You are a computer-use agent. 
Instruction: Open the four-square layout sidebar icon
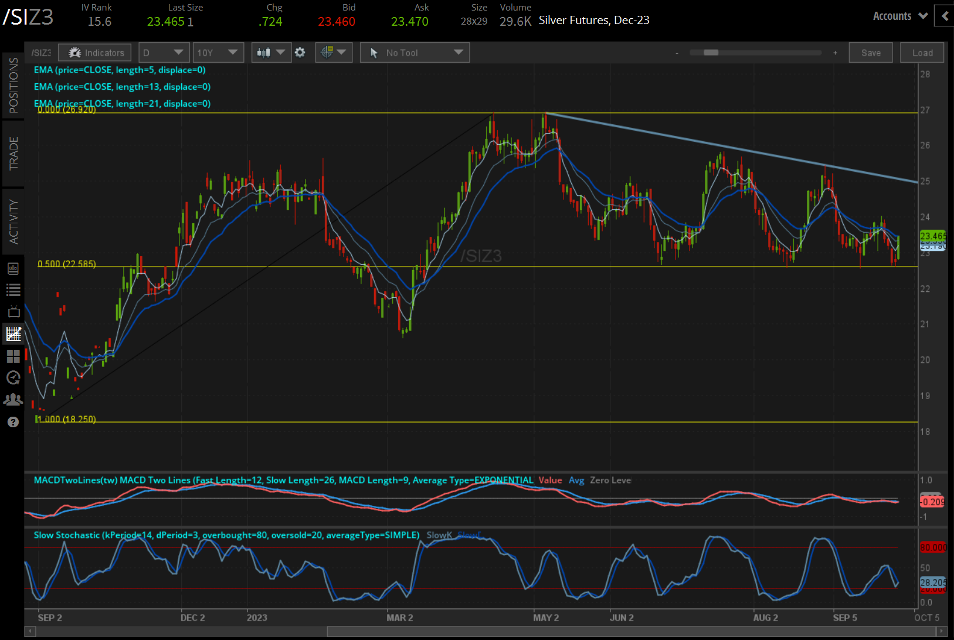point(13,356)
